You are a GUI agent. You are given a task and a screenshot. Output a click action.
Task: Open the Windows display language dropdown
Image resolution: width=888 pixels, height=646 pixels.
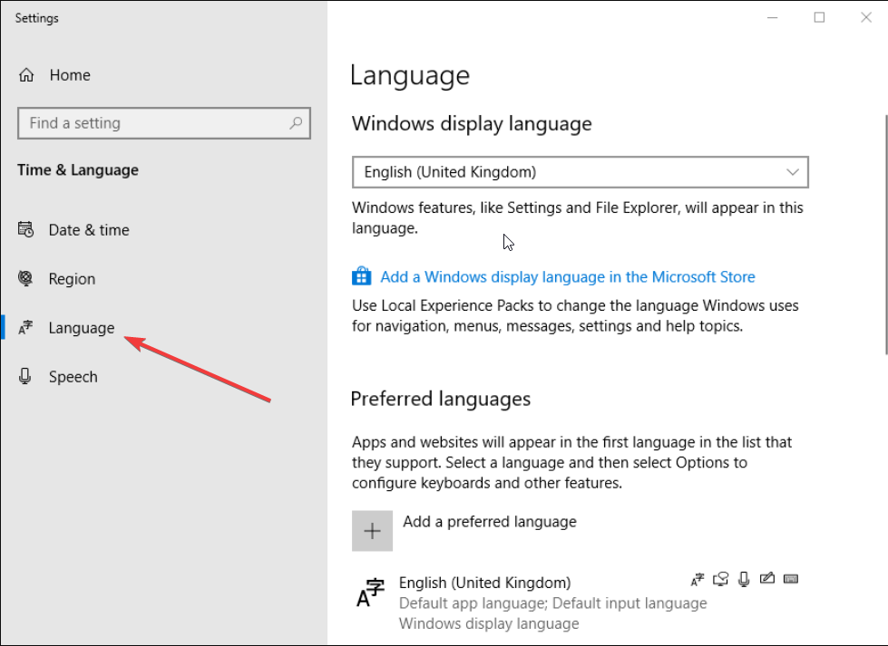coord(580,172)
